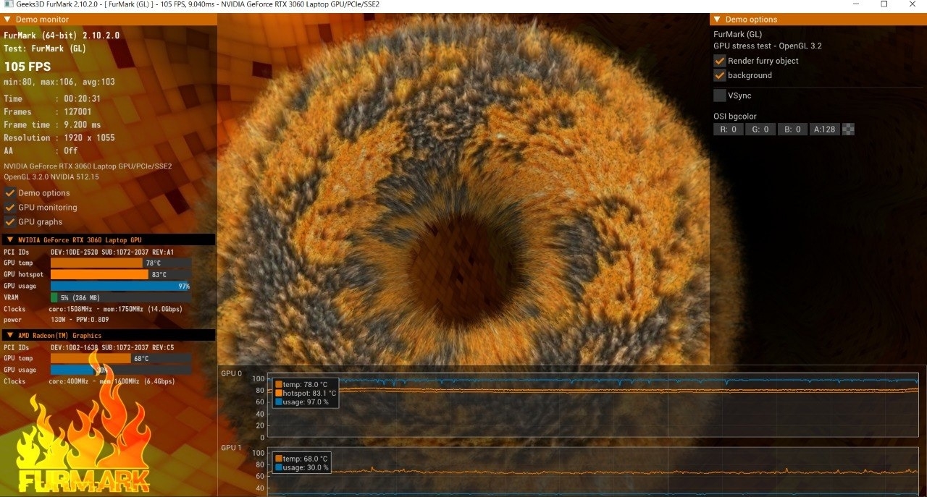Image resolution: width=927 pixels, height=497 pixels.
Task: Enable the VSync checkbox
Action: tap(719, 95)
